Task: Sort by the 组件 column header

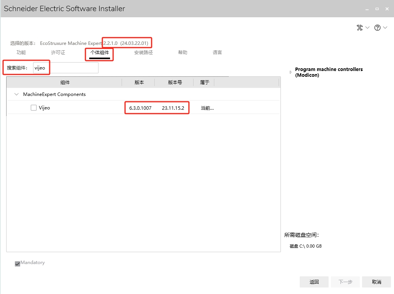Action: tap(65, 83)
